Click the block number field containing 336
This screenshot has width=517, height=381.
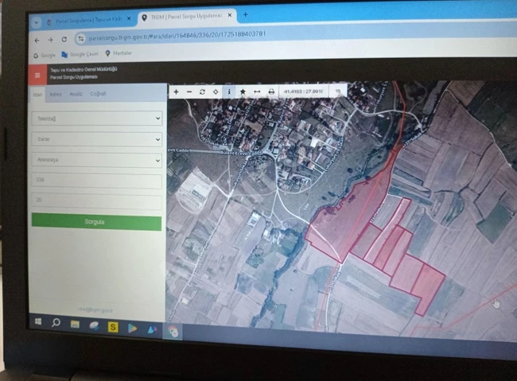[96, 181]
